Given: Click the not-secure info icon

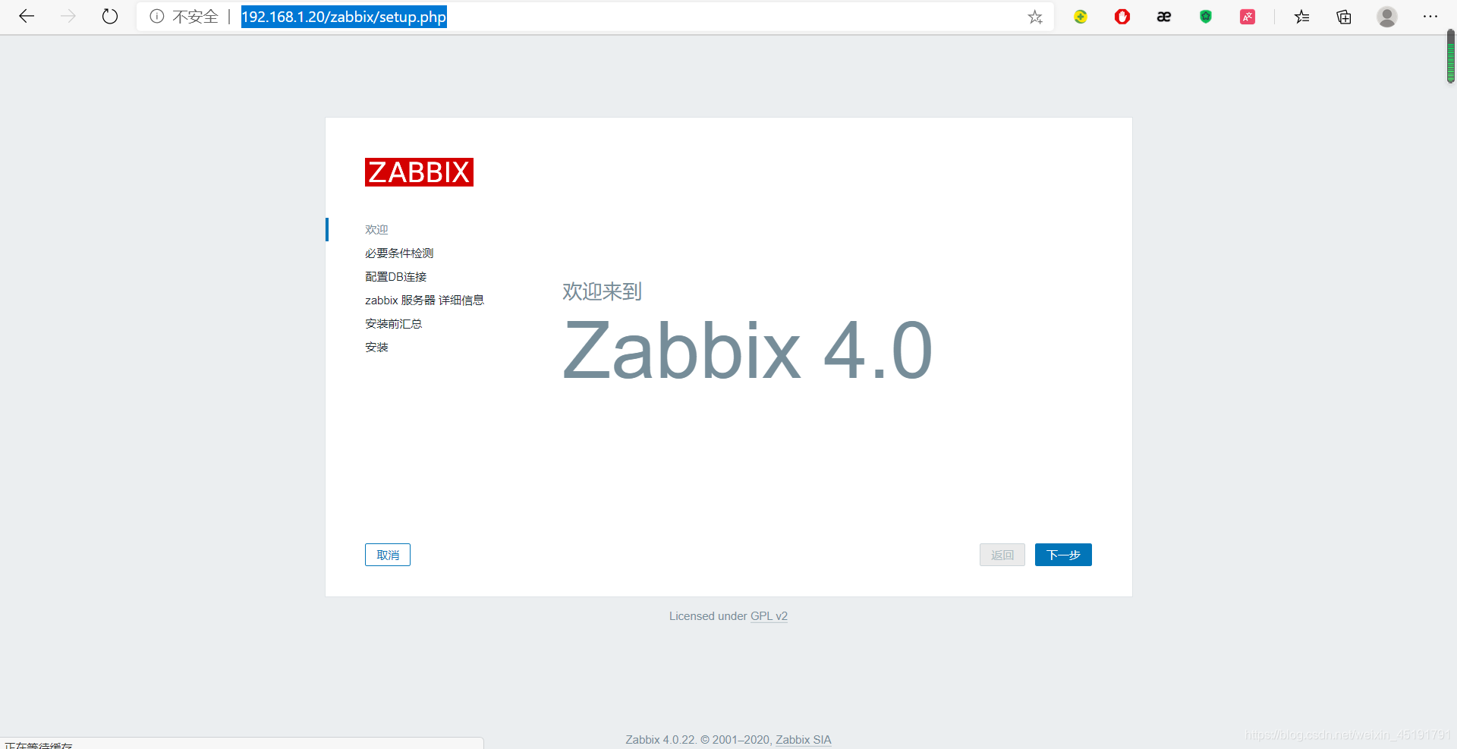Looking at the screenshot, I should (x=156, y=16).
